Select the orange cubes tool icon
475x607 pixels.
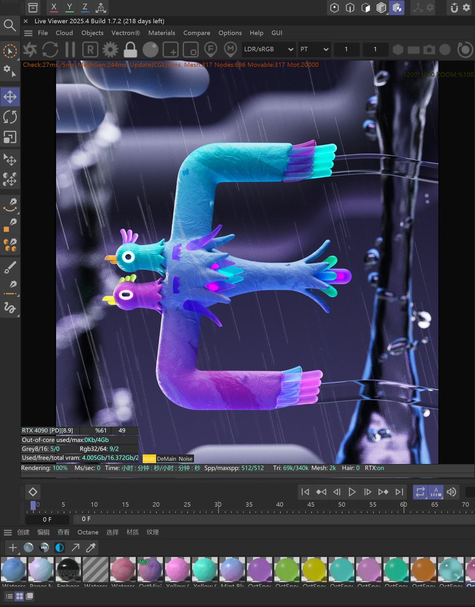pyautogui.click(x=10, y=245)
